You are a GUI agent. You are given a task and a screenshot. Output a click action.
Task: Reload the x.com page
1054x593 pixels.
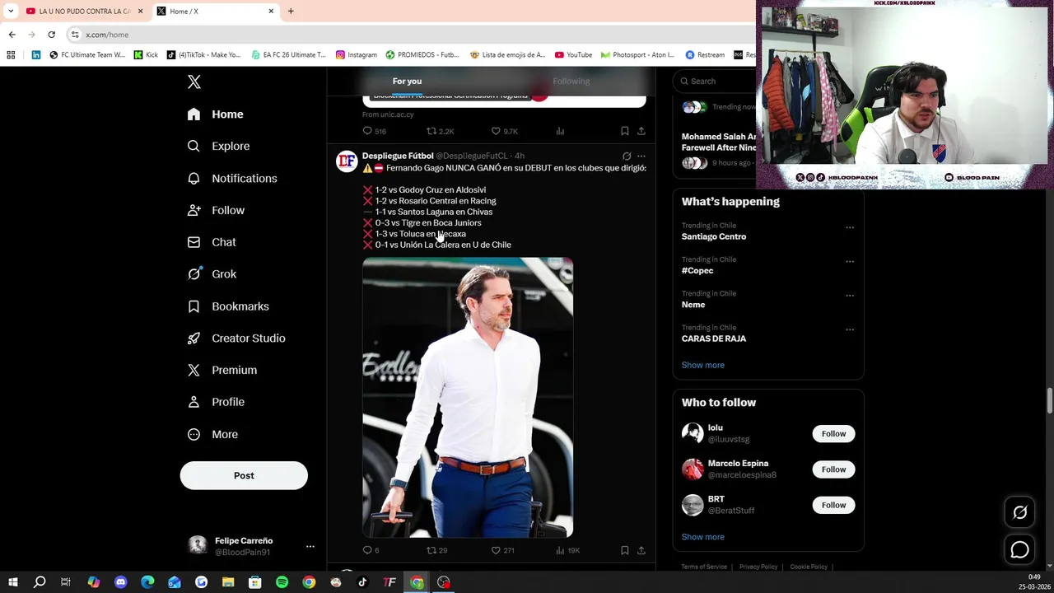51,35
